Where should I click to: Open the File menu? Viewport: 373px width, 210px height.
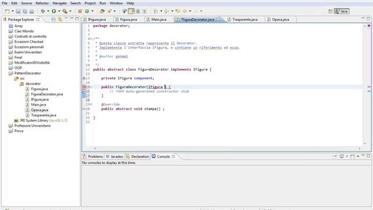point(5,3)
